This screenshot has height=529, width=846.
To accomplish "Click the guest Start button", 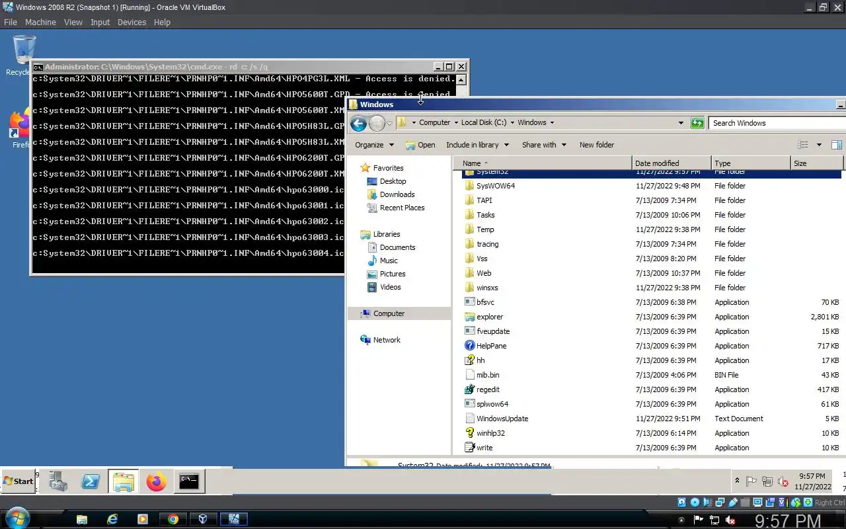I will click(18, 481).
